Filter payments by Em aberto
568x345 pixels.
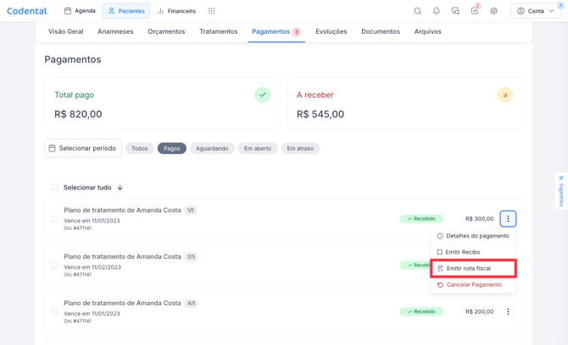coord(258,149)
